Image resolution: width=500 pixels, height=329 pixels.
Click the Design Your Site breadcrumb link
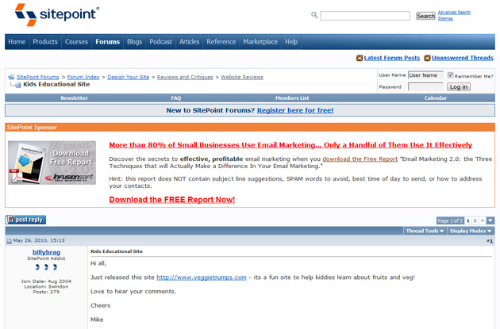tap(129, 77)
